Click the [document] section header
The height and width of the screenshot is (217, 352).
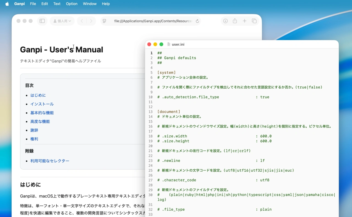tap(169, 112)
